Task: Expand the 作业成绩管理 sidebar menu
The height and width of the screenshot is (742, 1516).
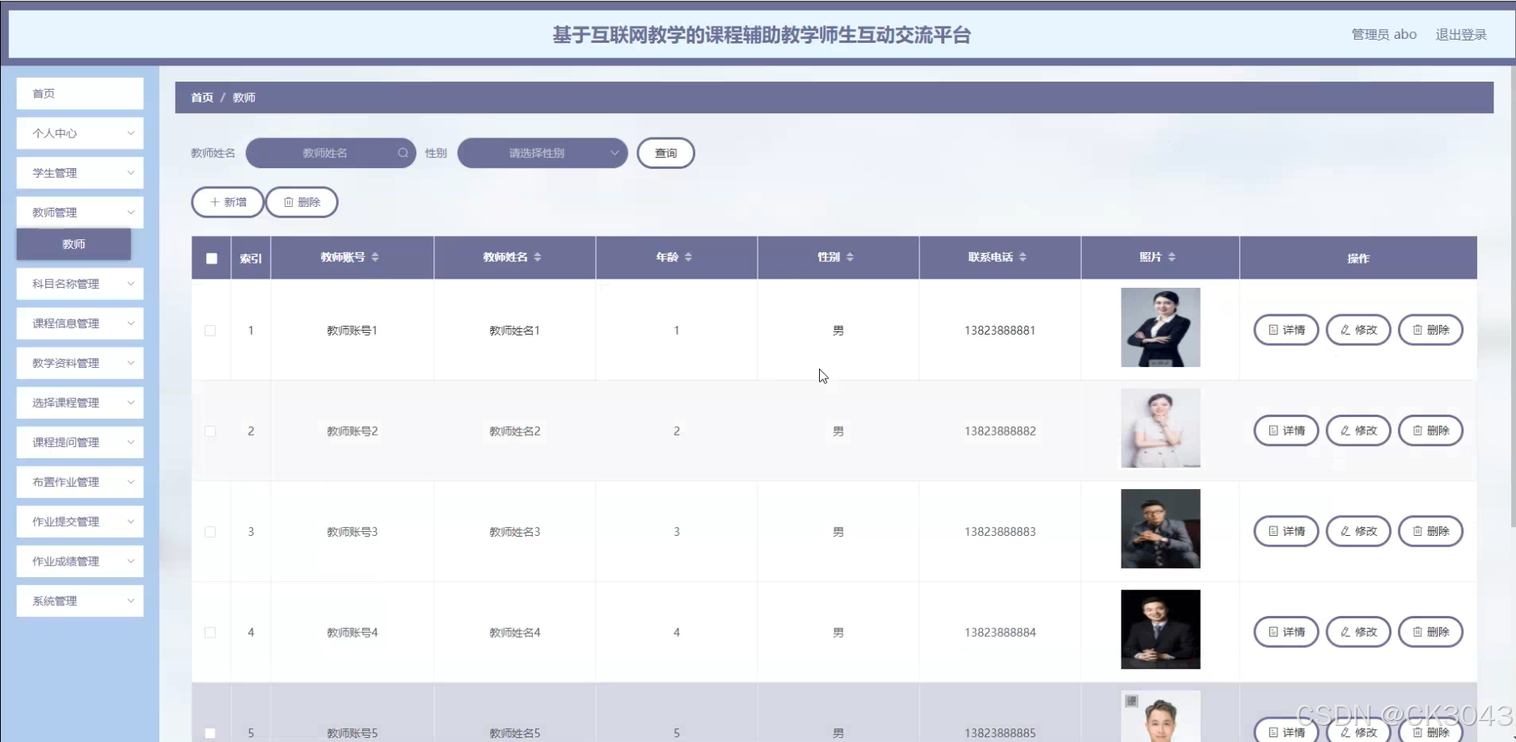Action: [x=80, y=561]
